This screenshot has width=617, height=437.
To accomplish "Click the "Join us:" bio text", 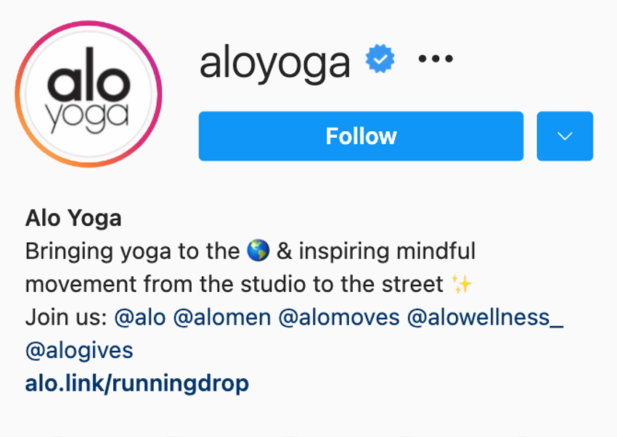I will pyautogui.click(x=66, y=317).
